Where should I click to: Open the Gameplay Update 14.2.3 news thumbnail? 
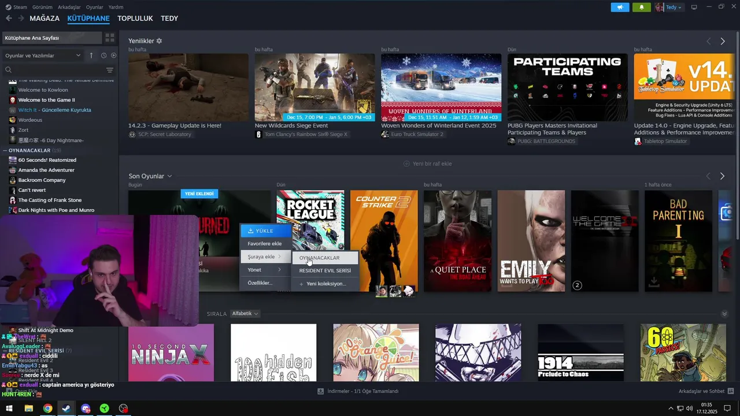tap(188, 87)
